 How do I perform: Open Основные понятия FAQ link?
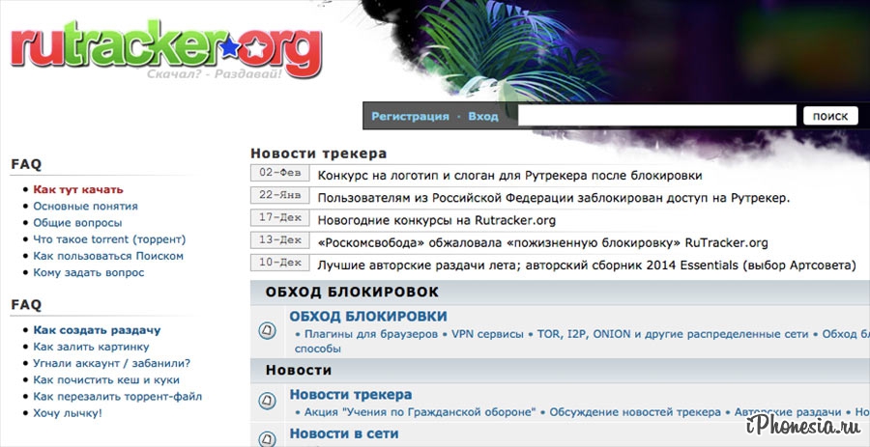[x=85, y=207]
